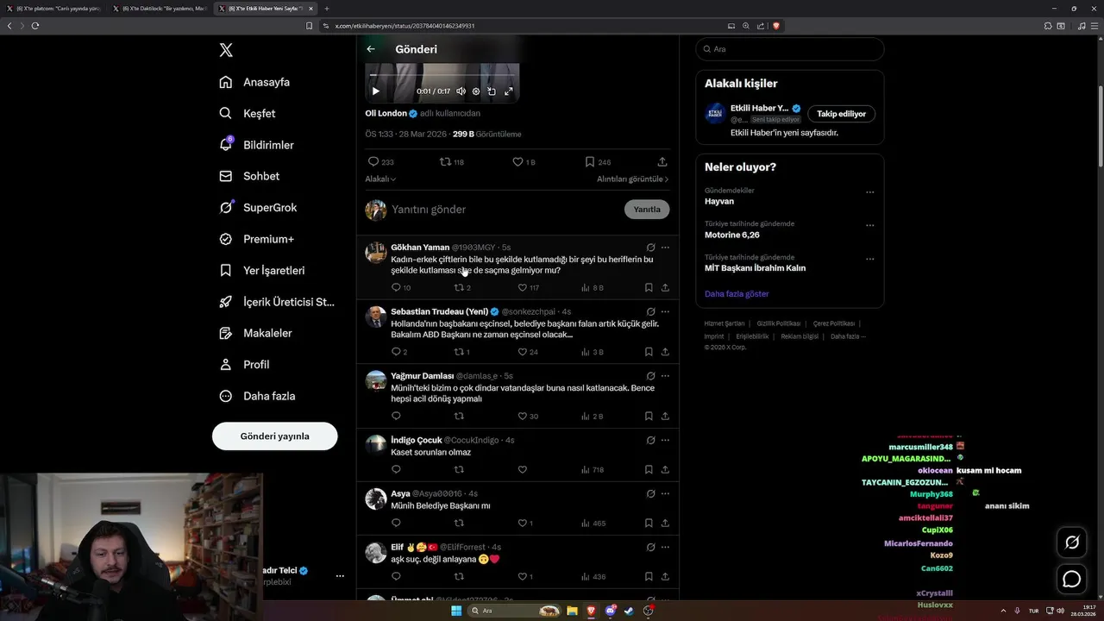Expand the video to fullscreen
The image size is (1104, 621).
[508, 91]
